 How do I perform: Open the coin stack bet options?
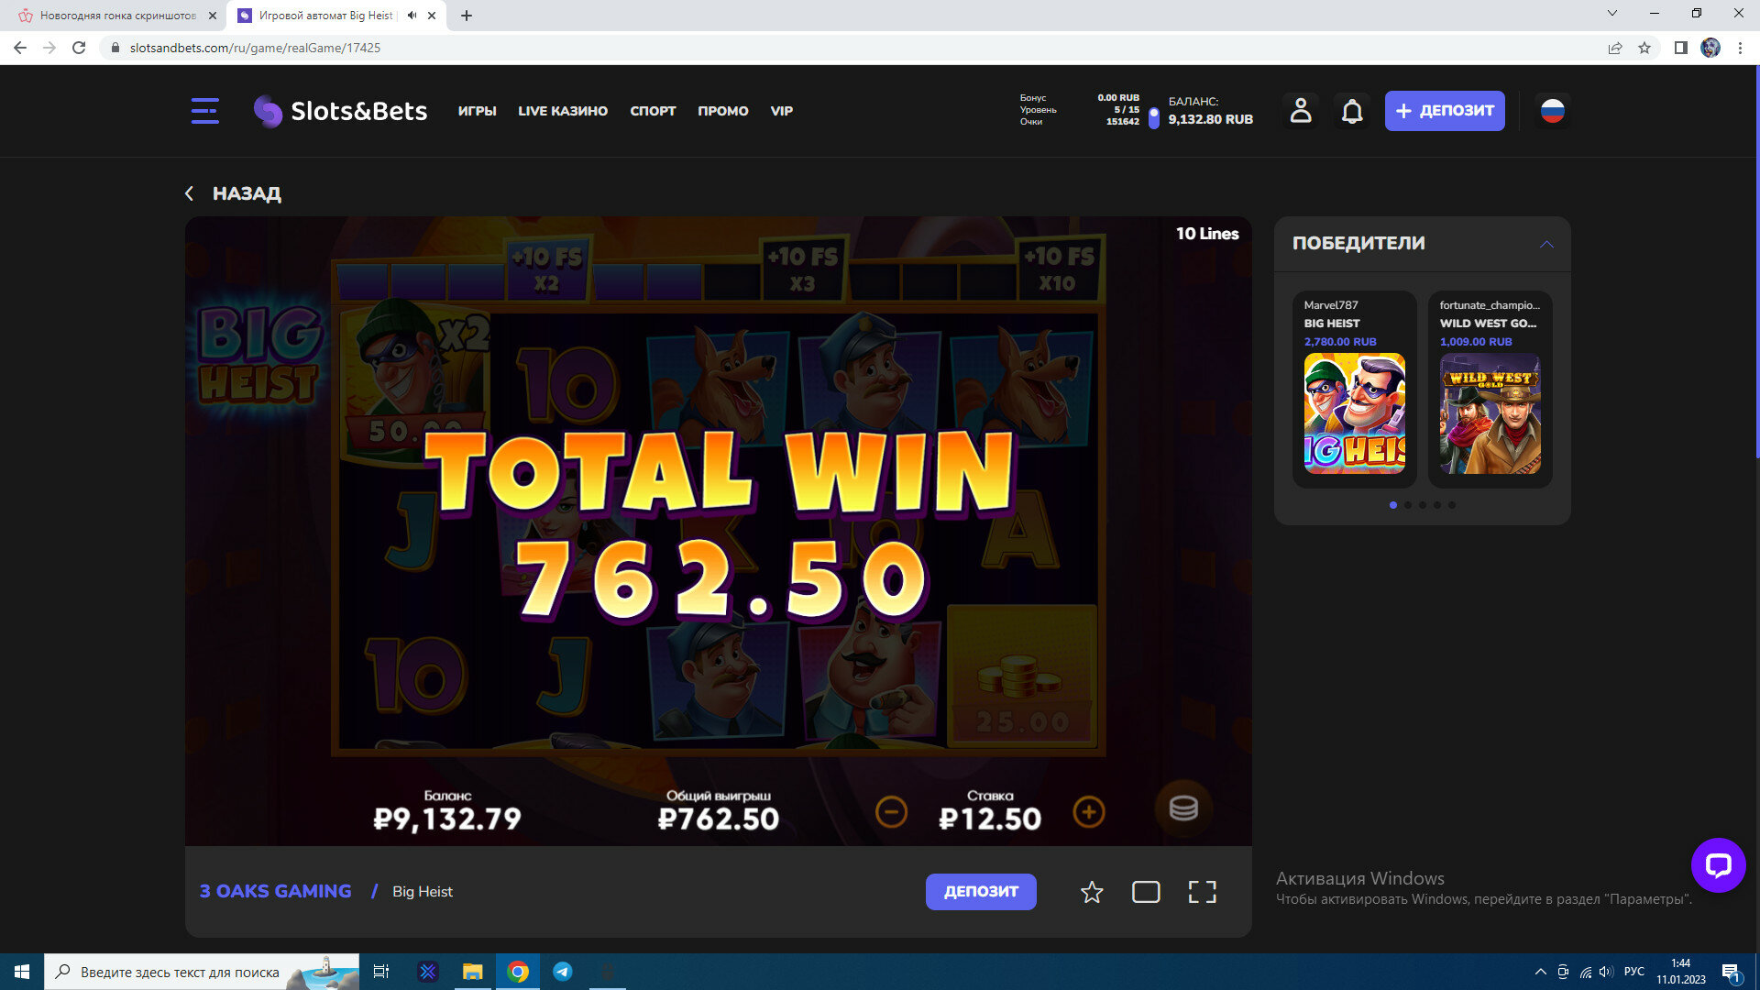click(x=1183, y=808)
